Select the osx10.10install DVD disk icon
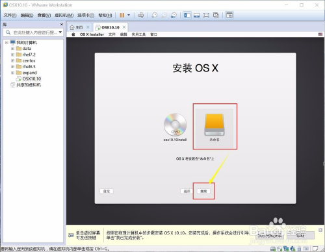Image resolution: width=325 pixels, height=252 pixels. (175, 127)
